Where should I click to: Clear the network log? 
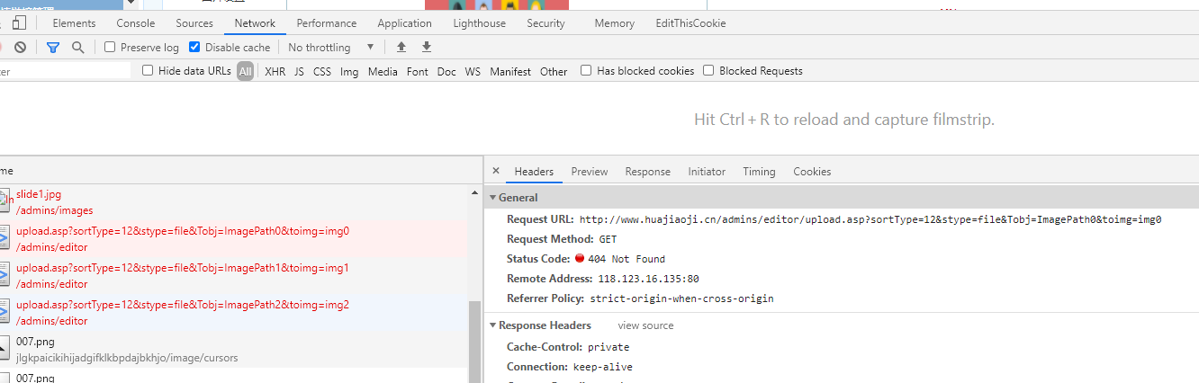[20, 48]
